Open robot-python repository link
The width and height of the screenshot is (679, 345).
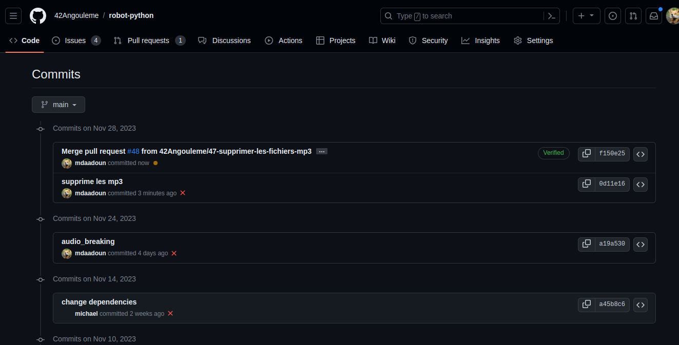click(x=131, y=15)
